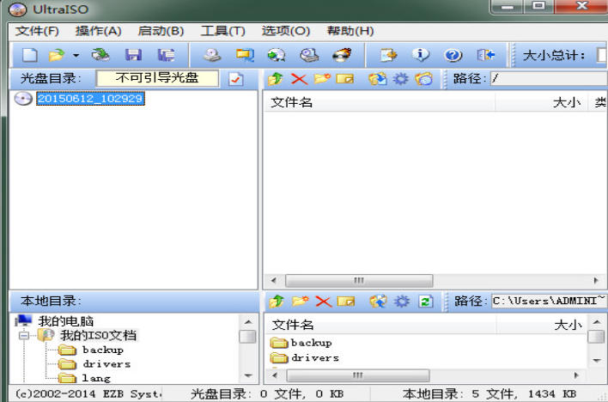The image size is (608, 402).
Task: Click the Add files toolbar icon
Action: (388, 55)
